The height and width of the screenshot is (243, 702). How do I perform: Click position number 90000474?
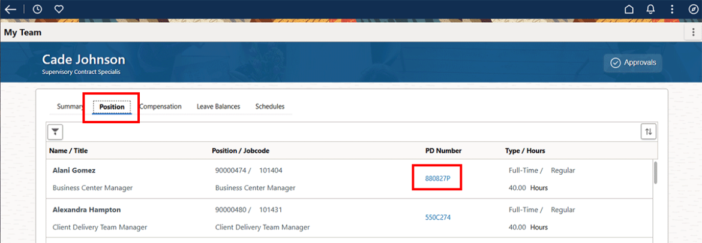(231, 171)
